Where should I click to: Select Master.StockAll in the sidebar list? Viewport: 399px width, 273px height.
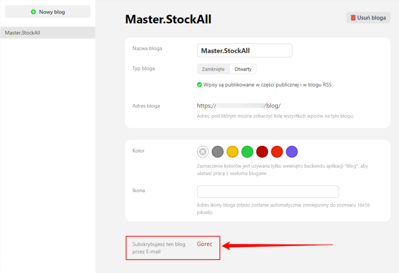tap(23, 33)
